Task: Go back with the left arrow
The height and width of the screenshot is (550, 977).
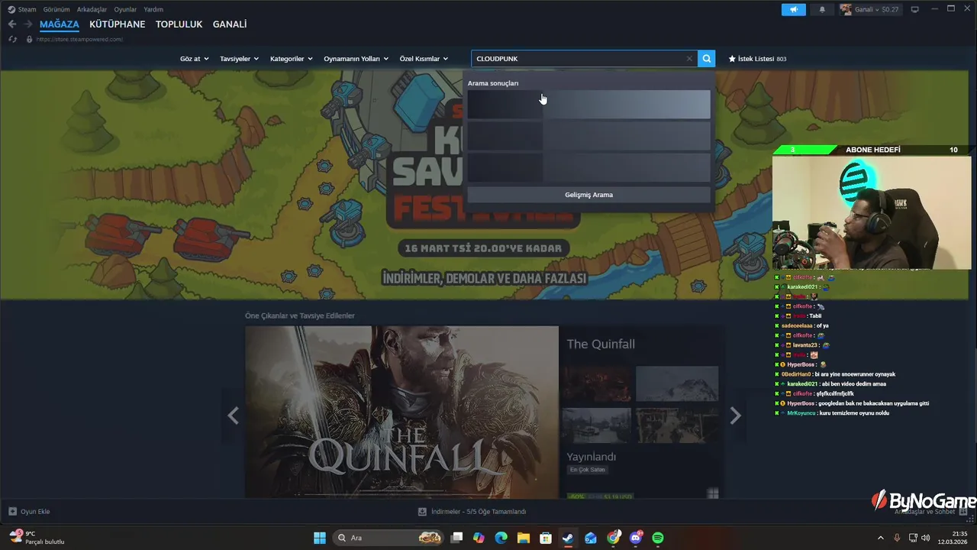Action: point(12,24)
